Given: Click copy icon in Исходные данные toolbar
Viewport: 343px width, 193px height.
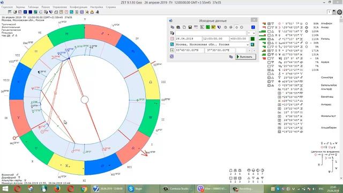Looking at the screenshot, I should coord(173,27).
